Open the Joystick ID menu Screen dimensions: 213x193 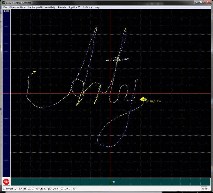click(74, 7)
